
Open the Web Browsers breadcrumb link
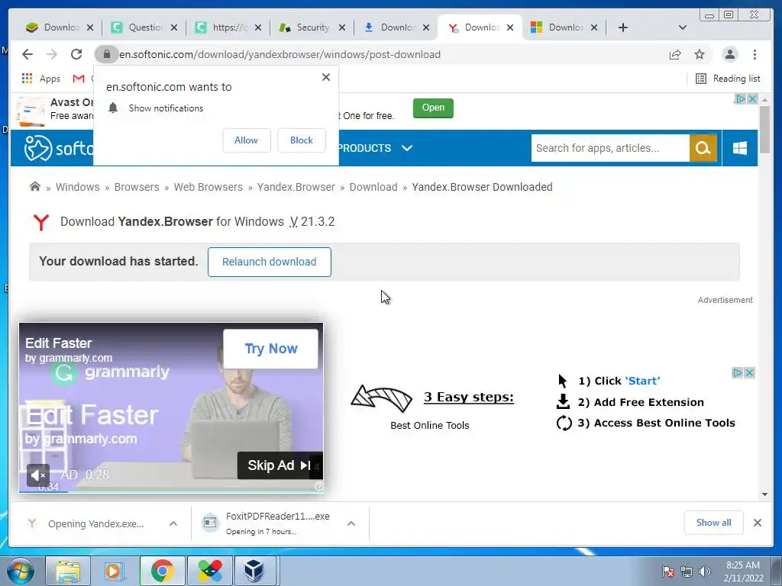pyautogui.click(x=208, y=187)
